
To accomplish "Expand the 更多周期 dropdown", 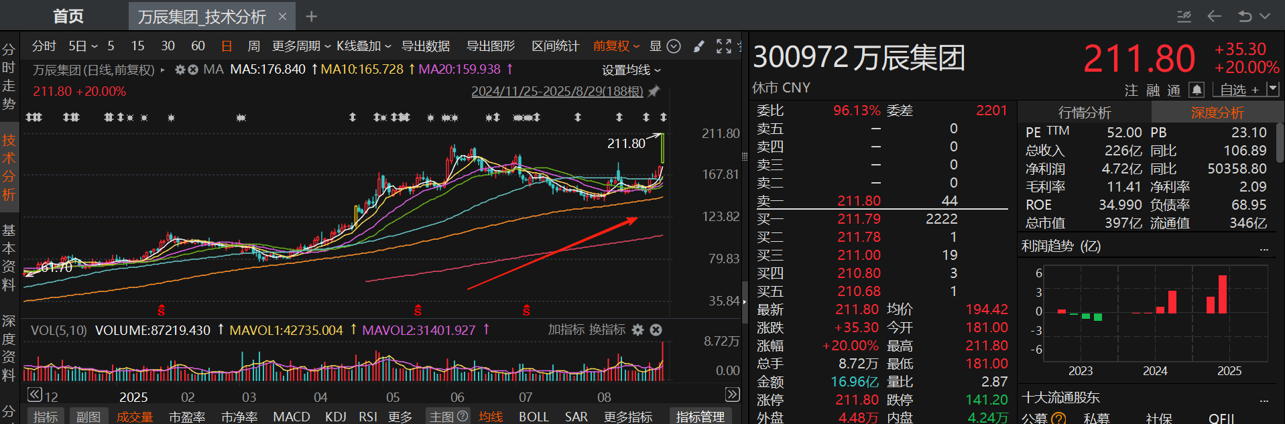I will point(301,46).
